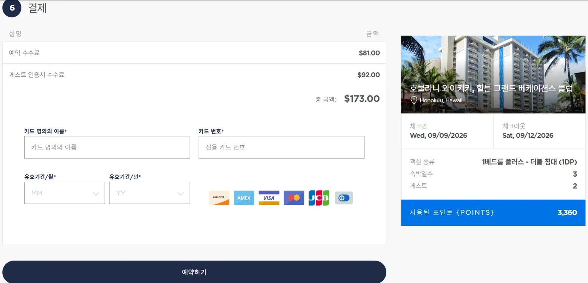This screenshot has height=283, width=588.
Task: Click the 설명 column header
Action: click(15, 34)
